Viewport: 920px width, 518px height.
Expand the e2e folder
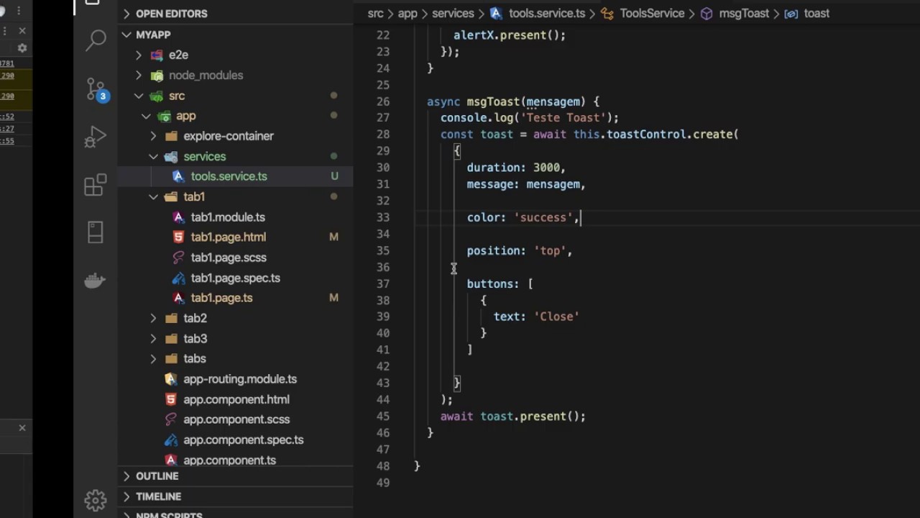coord(139,55)
